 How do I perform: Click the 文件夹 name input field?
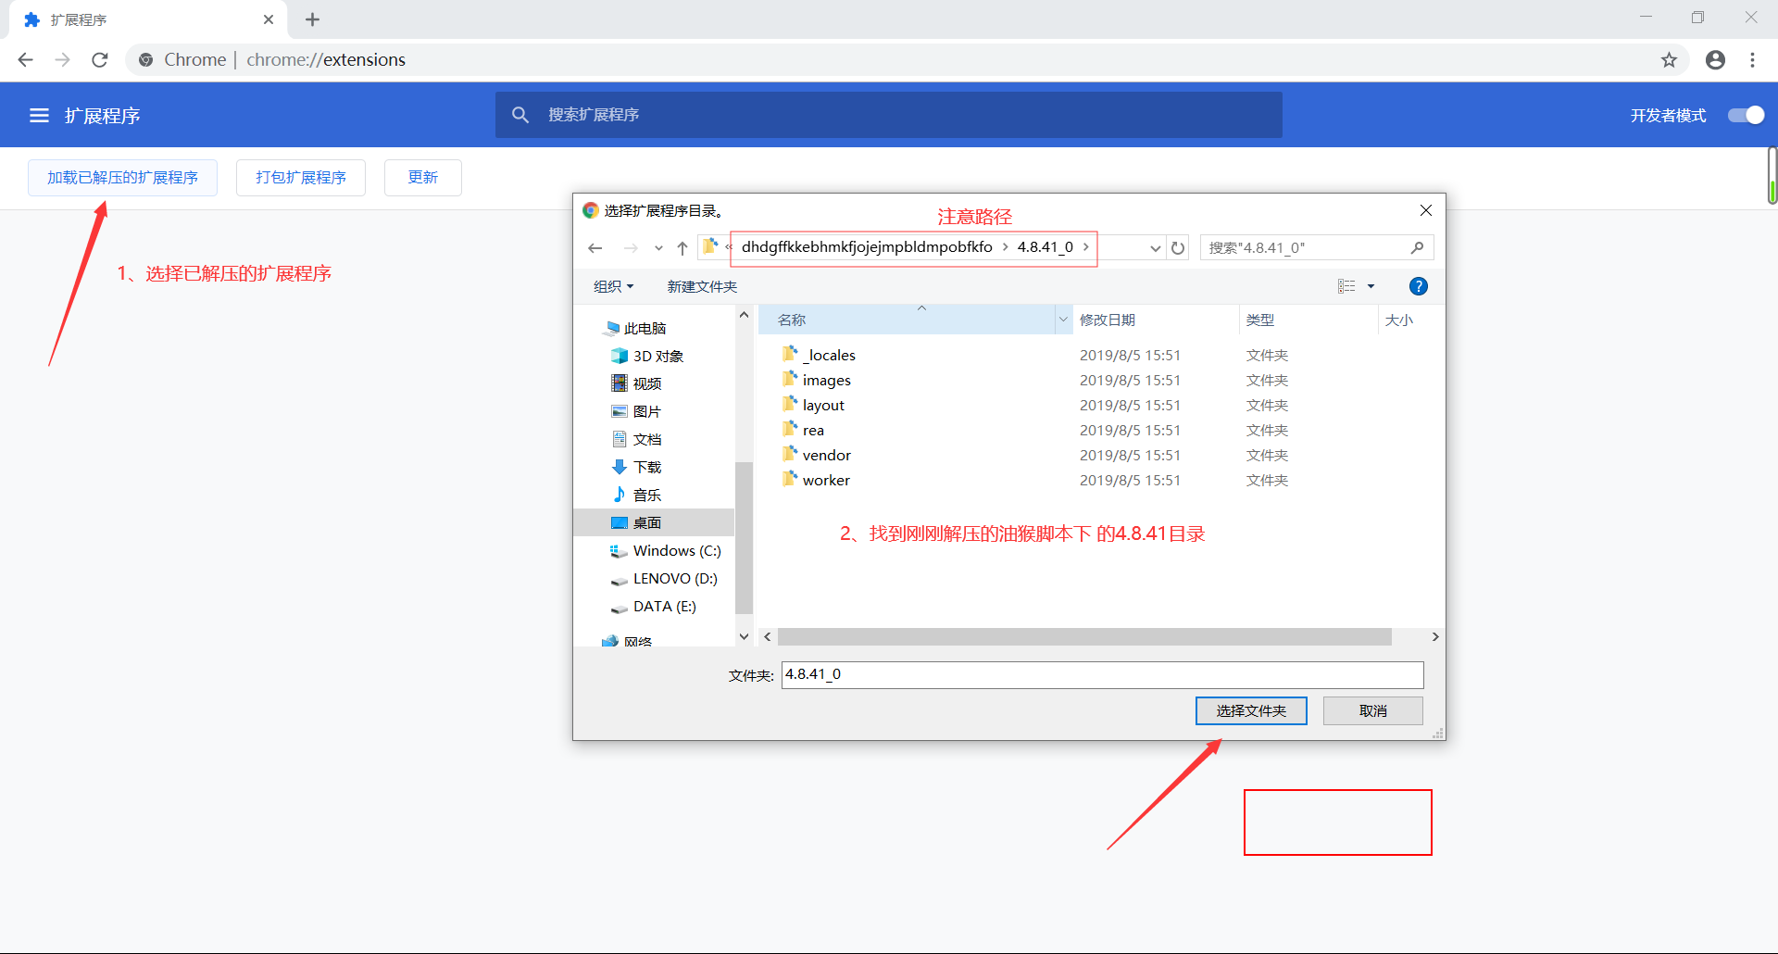[1102, 674]
